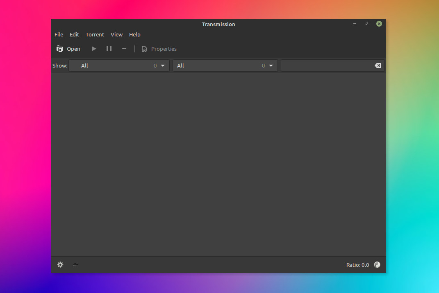Open a torrent with the Open button
439x293 pixels.
coord(68,49)
